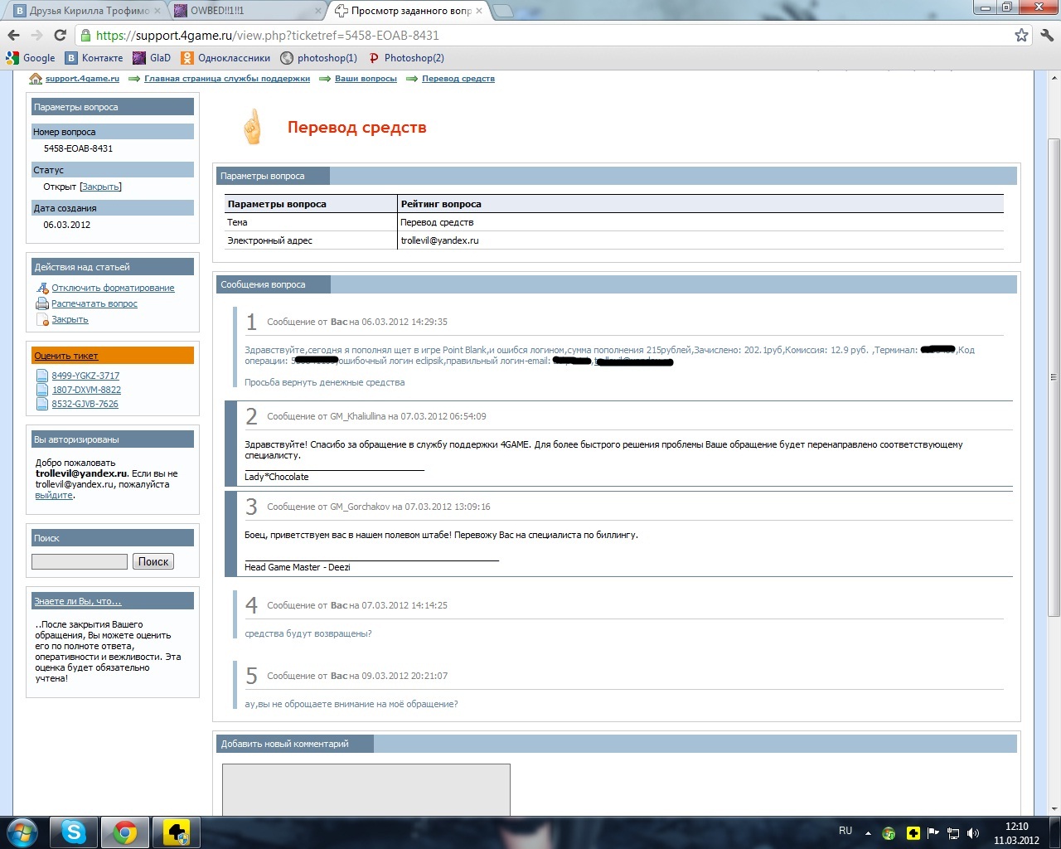Click the file icon beside 8499-YGKZ-3717
The width and height of the screenshot is (1061, 849).
tap(42, 376)
